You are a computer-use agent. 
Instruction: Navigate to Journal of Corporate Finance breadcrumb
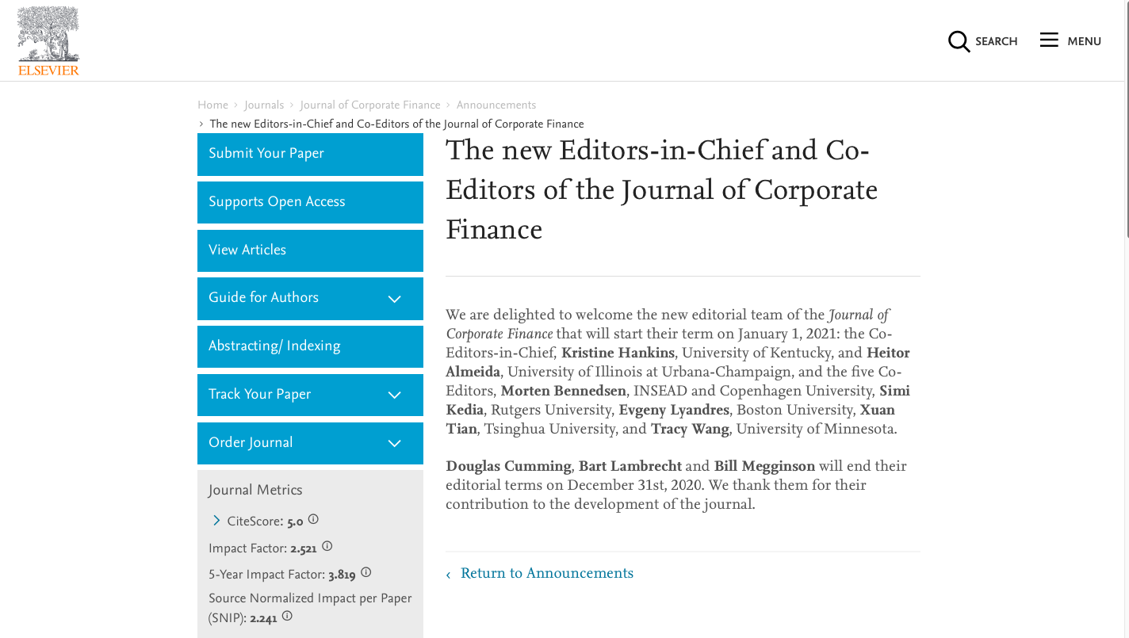tap(369, 105)
